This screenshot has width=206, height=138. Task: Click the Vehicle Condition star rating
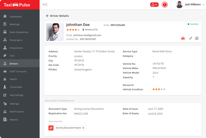(159, 89)
